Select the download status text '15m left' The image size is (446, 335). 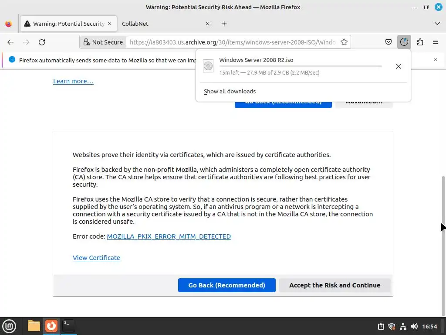(229, 73)
